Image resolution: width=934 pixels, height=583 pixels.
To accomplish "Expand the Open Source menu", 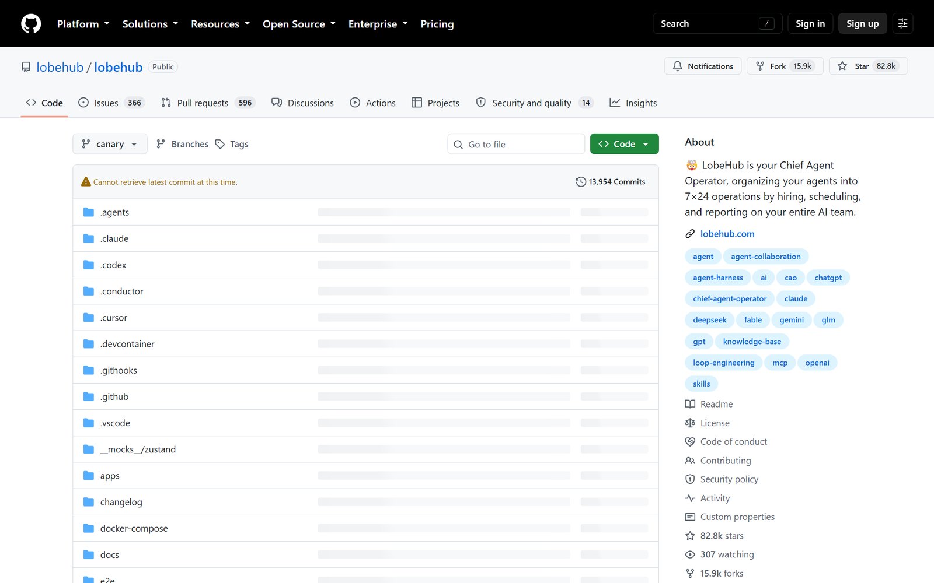I will [299, 24].
